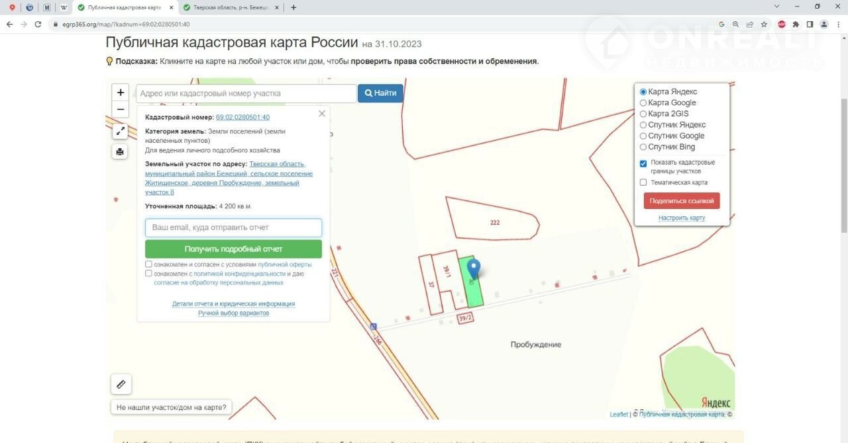Viewport: 848px width, 443px height.
Task: Click the blue map pin marker
Action: [473, 269]
